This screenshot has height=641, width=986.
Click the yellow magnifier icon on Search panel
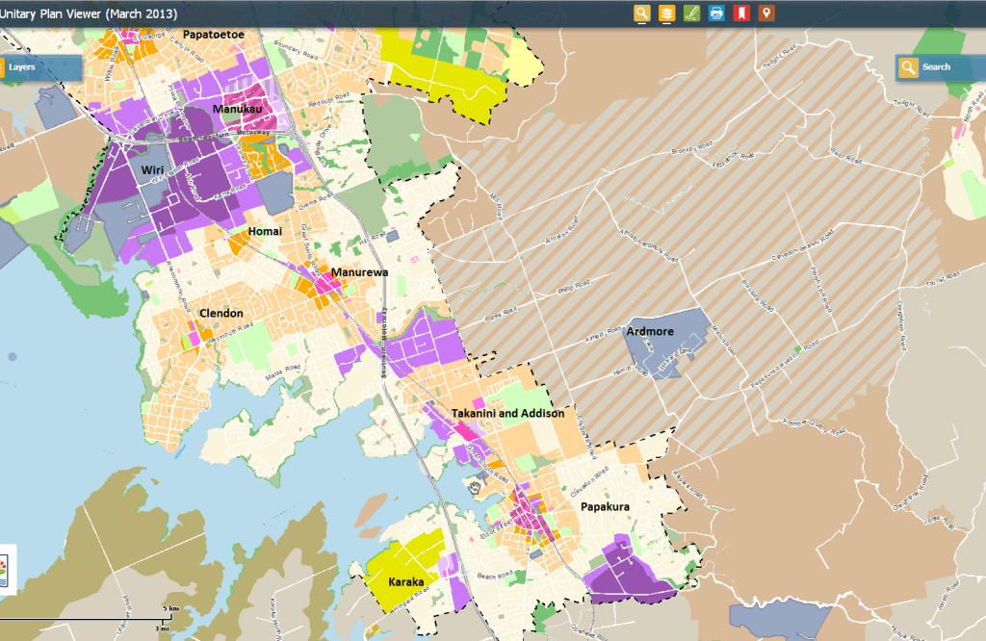click(907, 67)
